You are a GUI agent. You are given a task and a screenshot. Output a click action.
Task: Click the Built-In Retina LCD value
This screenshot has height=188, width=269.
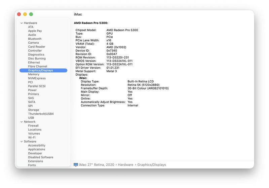tap(141, 81)
